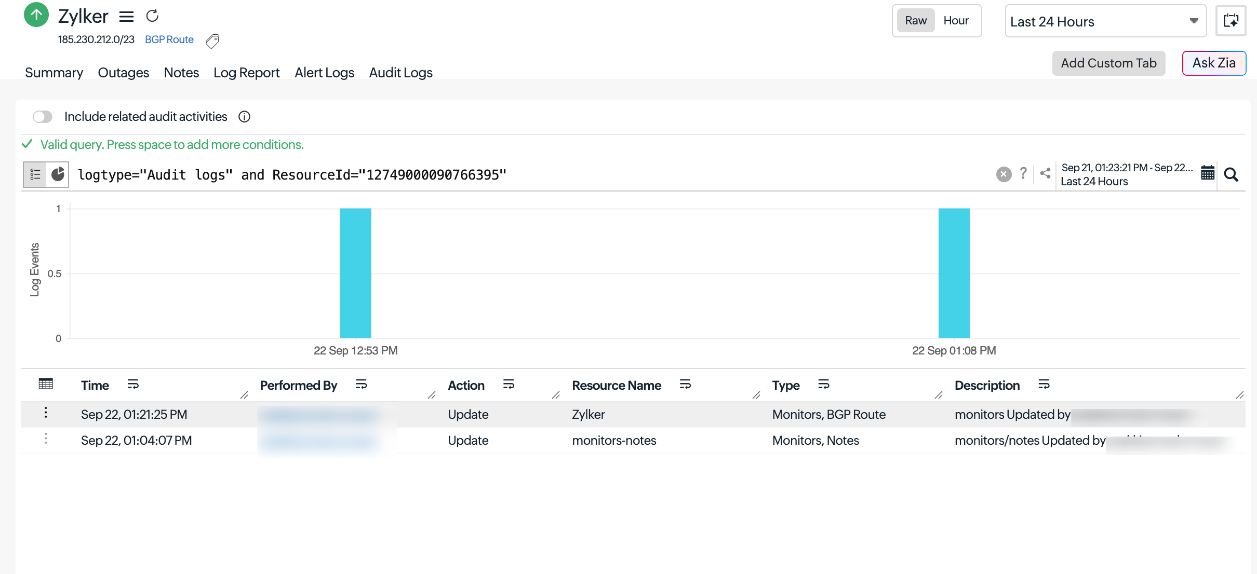Click 185.230.212.0/23 prefix text

click(96, 39)
